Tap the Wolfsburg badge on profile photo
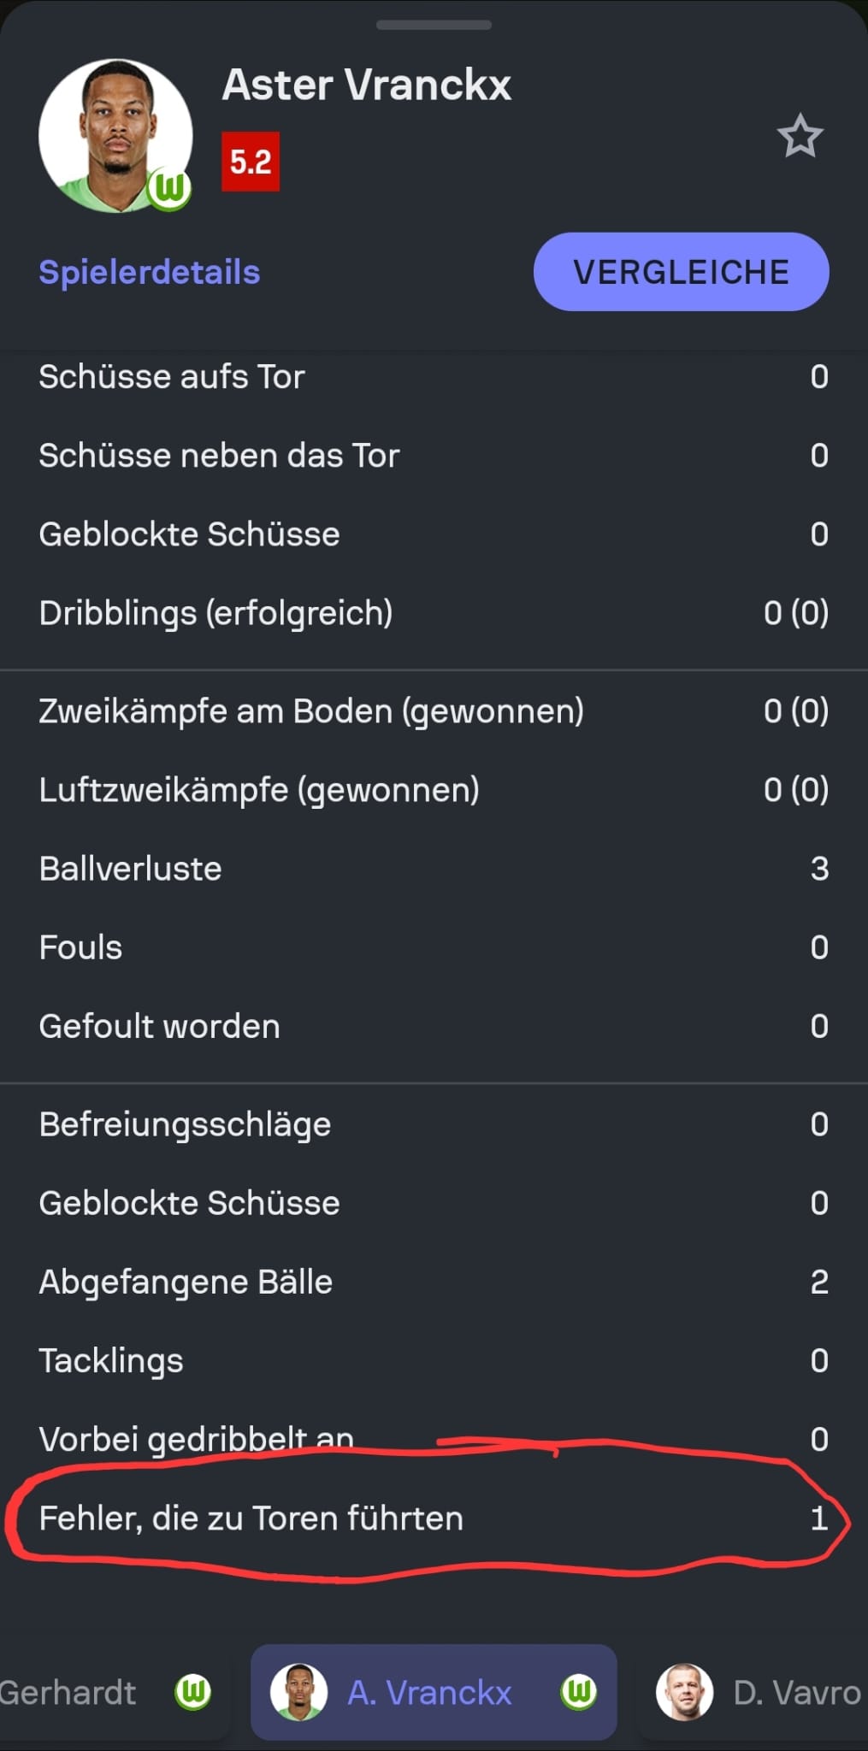 [170, 188]
